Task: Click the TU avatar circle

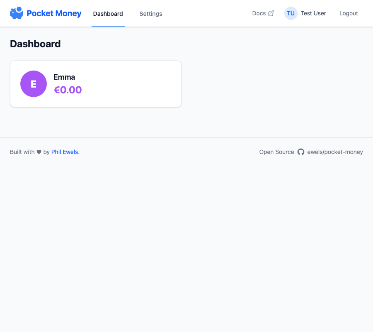Action: tap(291, 13)
